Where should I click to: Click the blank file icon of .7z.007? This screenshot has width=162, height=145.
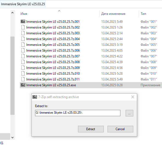coord(23,56)
